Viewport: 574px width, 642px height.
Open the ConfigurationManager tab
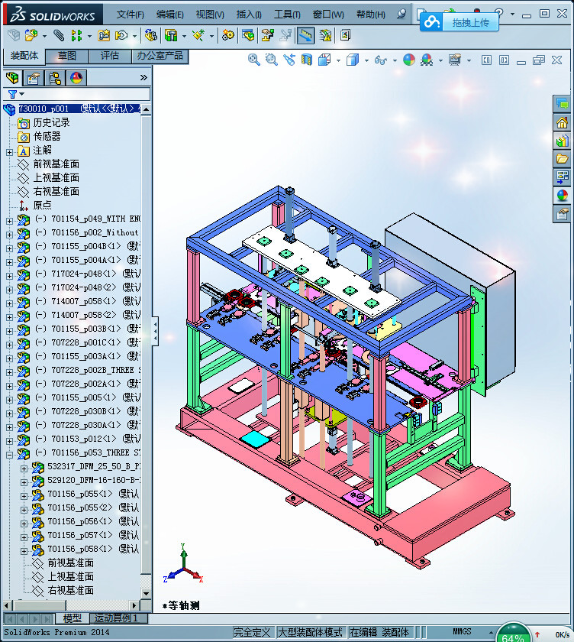pyautogui.click(x=55, y=77)
